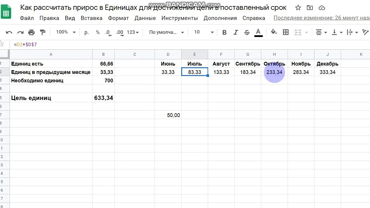The height and width of the screenshot is (208, 370).
Task: Open the font size 10 dropdown
Action: click(x=204, y=32)
